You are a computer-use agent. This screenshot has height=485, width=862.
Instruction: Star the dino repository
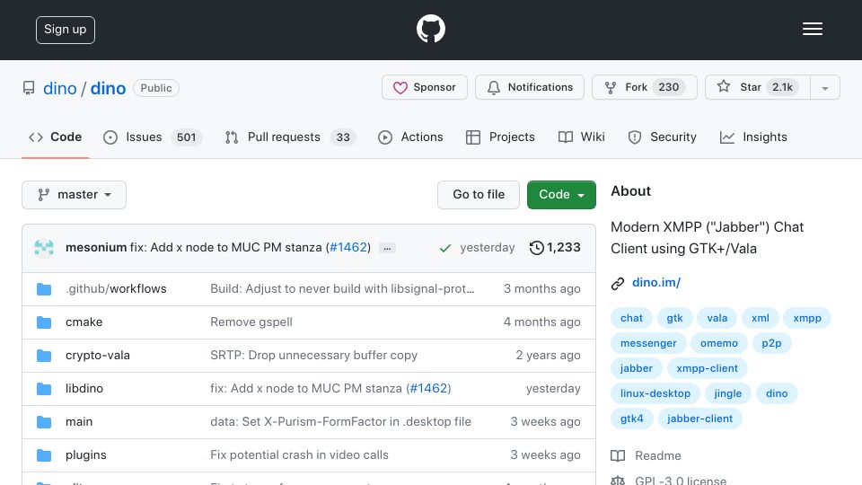(758, 87)
